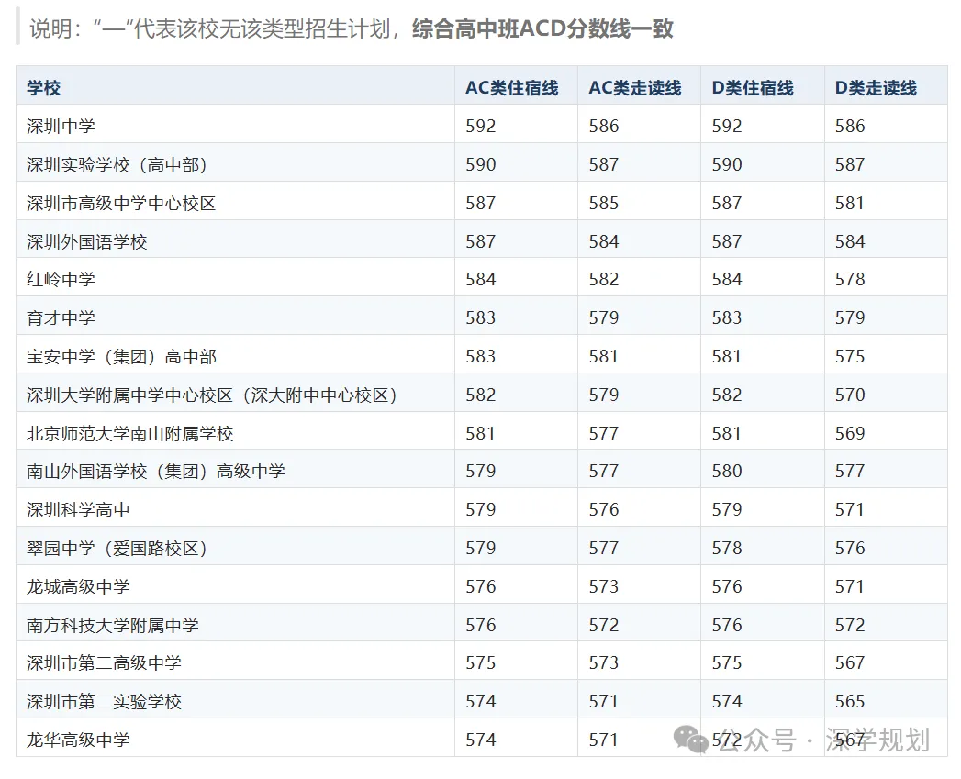The width and height of the screenshot is (961, 779).
Task: Click bold text 综合高中班ACD分数线一致
Action: tap(542, 28)
